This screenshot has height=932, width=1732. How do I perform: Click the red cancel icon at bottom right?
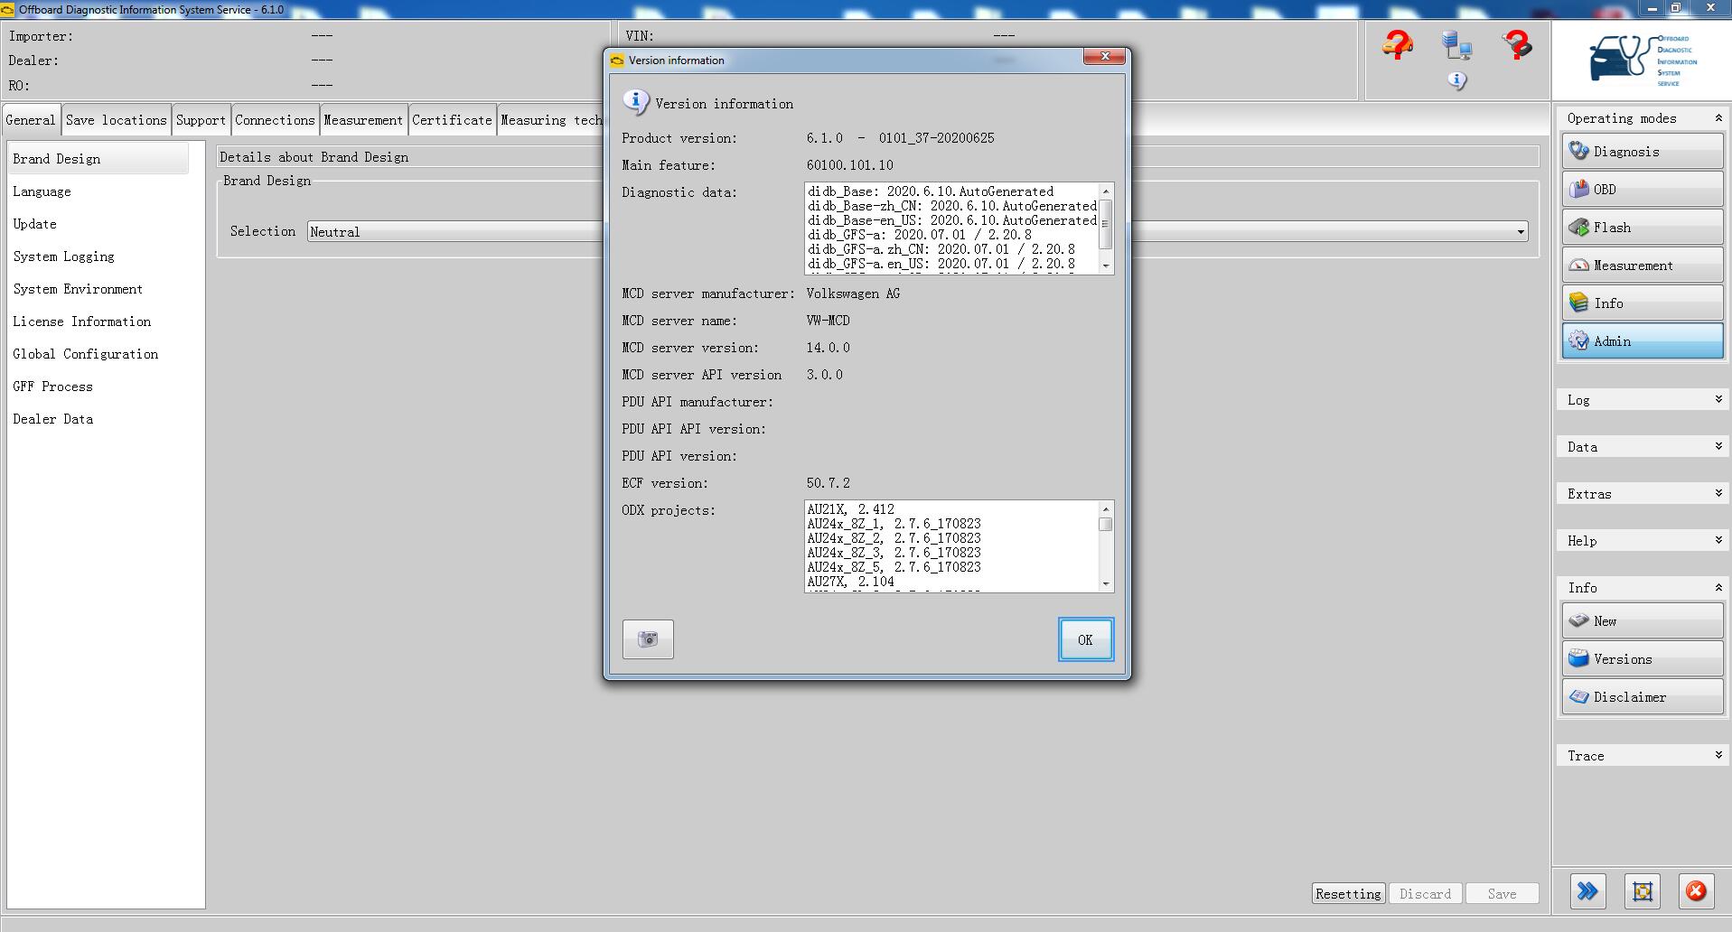(1696, 891)
